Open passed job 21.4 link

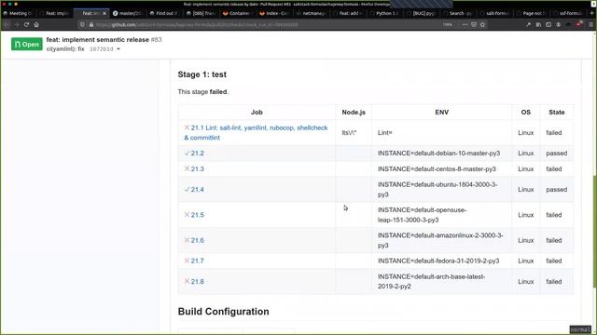197,189
